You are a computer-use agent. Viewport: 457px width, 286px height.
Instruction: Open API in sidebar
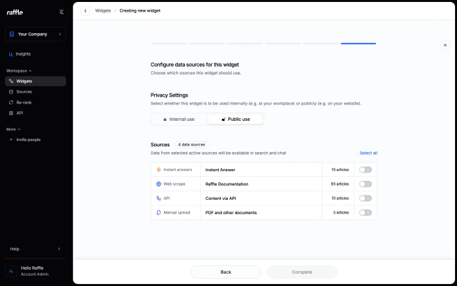coord(20,113)
